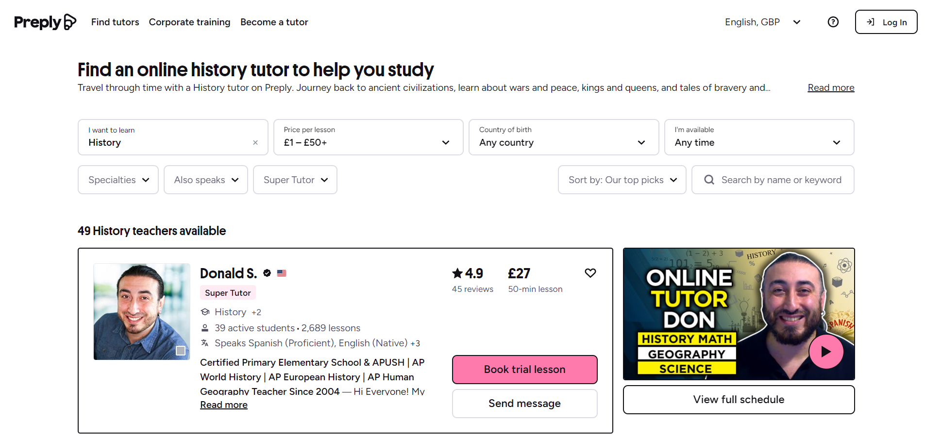Open Read more in Donald's description
Image resolution: width=925 pixels, height=440 pixels.
tap(223, 404)
